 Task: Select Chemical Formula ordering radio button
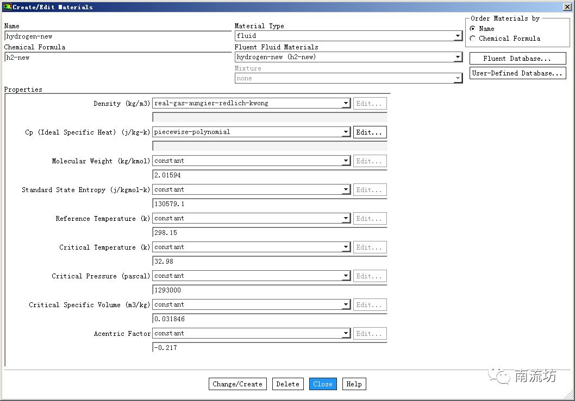pos(473,39)
